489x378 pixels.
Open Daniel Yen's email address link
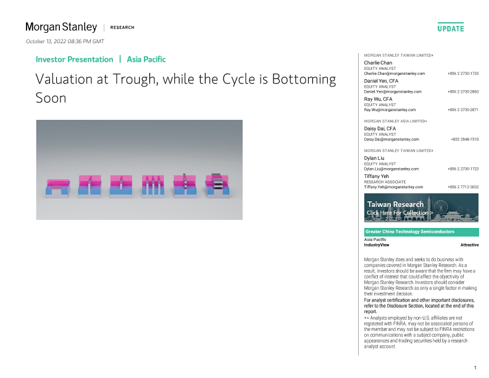pyautogui.click(x=393, y=91)
